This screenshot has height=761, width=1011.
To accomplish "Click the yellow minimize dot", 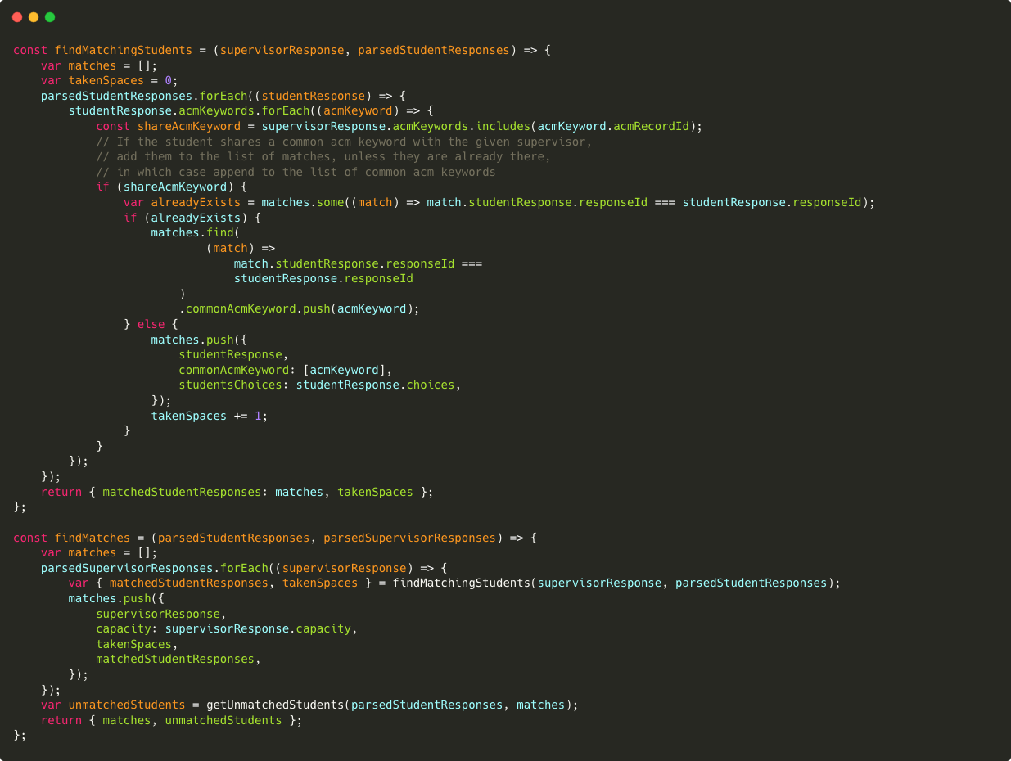I will pos(34,17).
